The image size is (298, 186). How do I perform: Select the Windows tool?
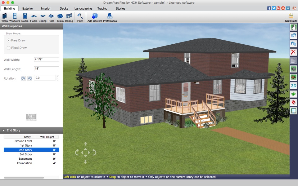pyautogui.click(x=15, y=17)
